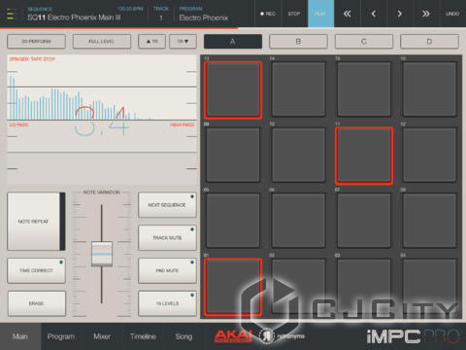This screenshot has height=350, width=466.
Task: Click the Note Variation slider handle
Action: [x=102, y=254]
